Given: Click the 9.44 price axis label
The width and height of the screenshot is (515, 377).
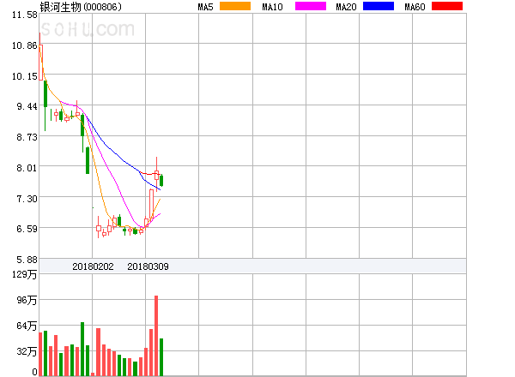Looking at the screenshot, I should pyautogui.click(x=27, y=106).
